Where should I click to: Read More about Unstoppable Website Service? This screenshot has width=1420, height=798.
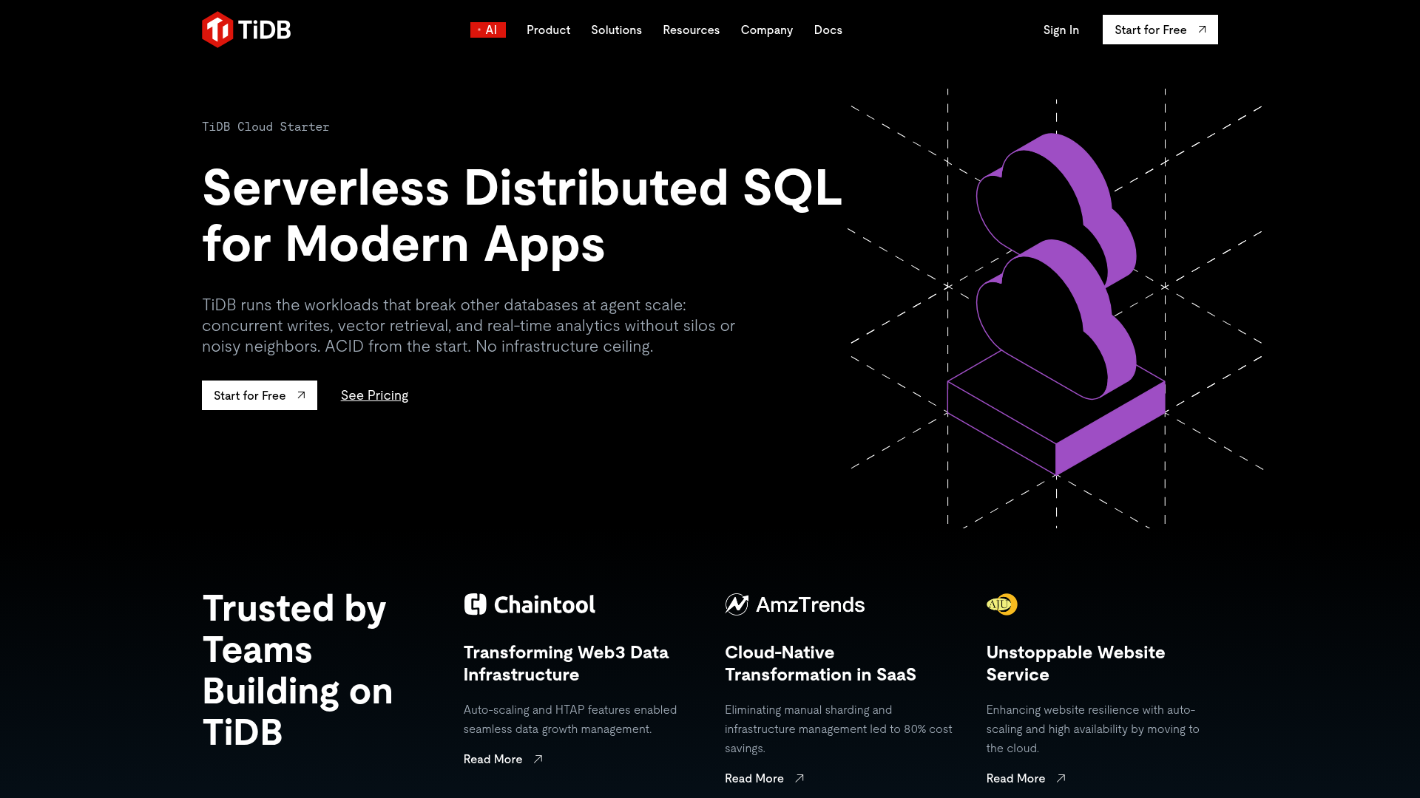pos(1026,778)
